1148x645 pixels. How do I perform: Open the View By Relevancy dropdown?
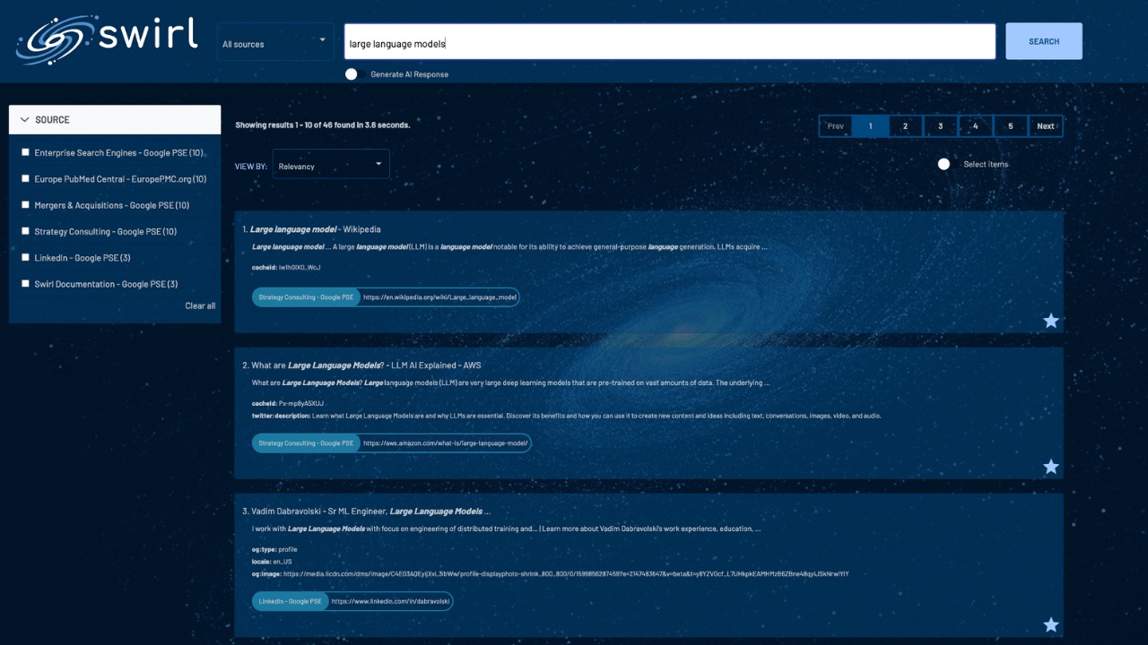[331, 165]
